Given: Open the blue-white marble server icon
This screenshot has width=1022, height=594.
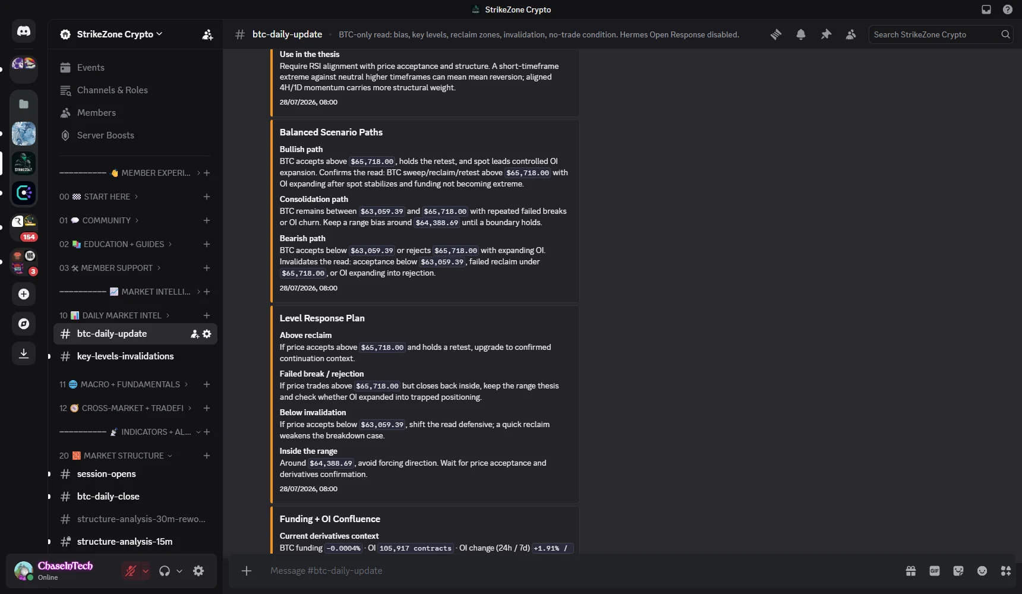Looking at the screenshot, I should coord(24,134).
